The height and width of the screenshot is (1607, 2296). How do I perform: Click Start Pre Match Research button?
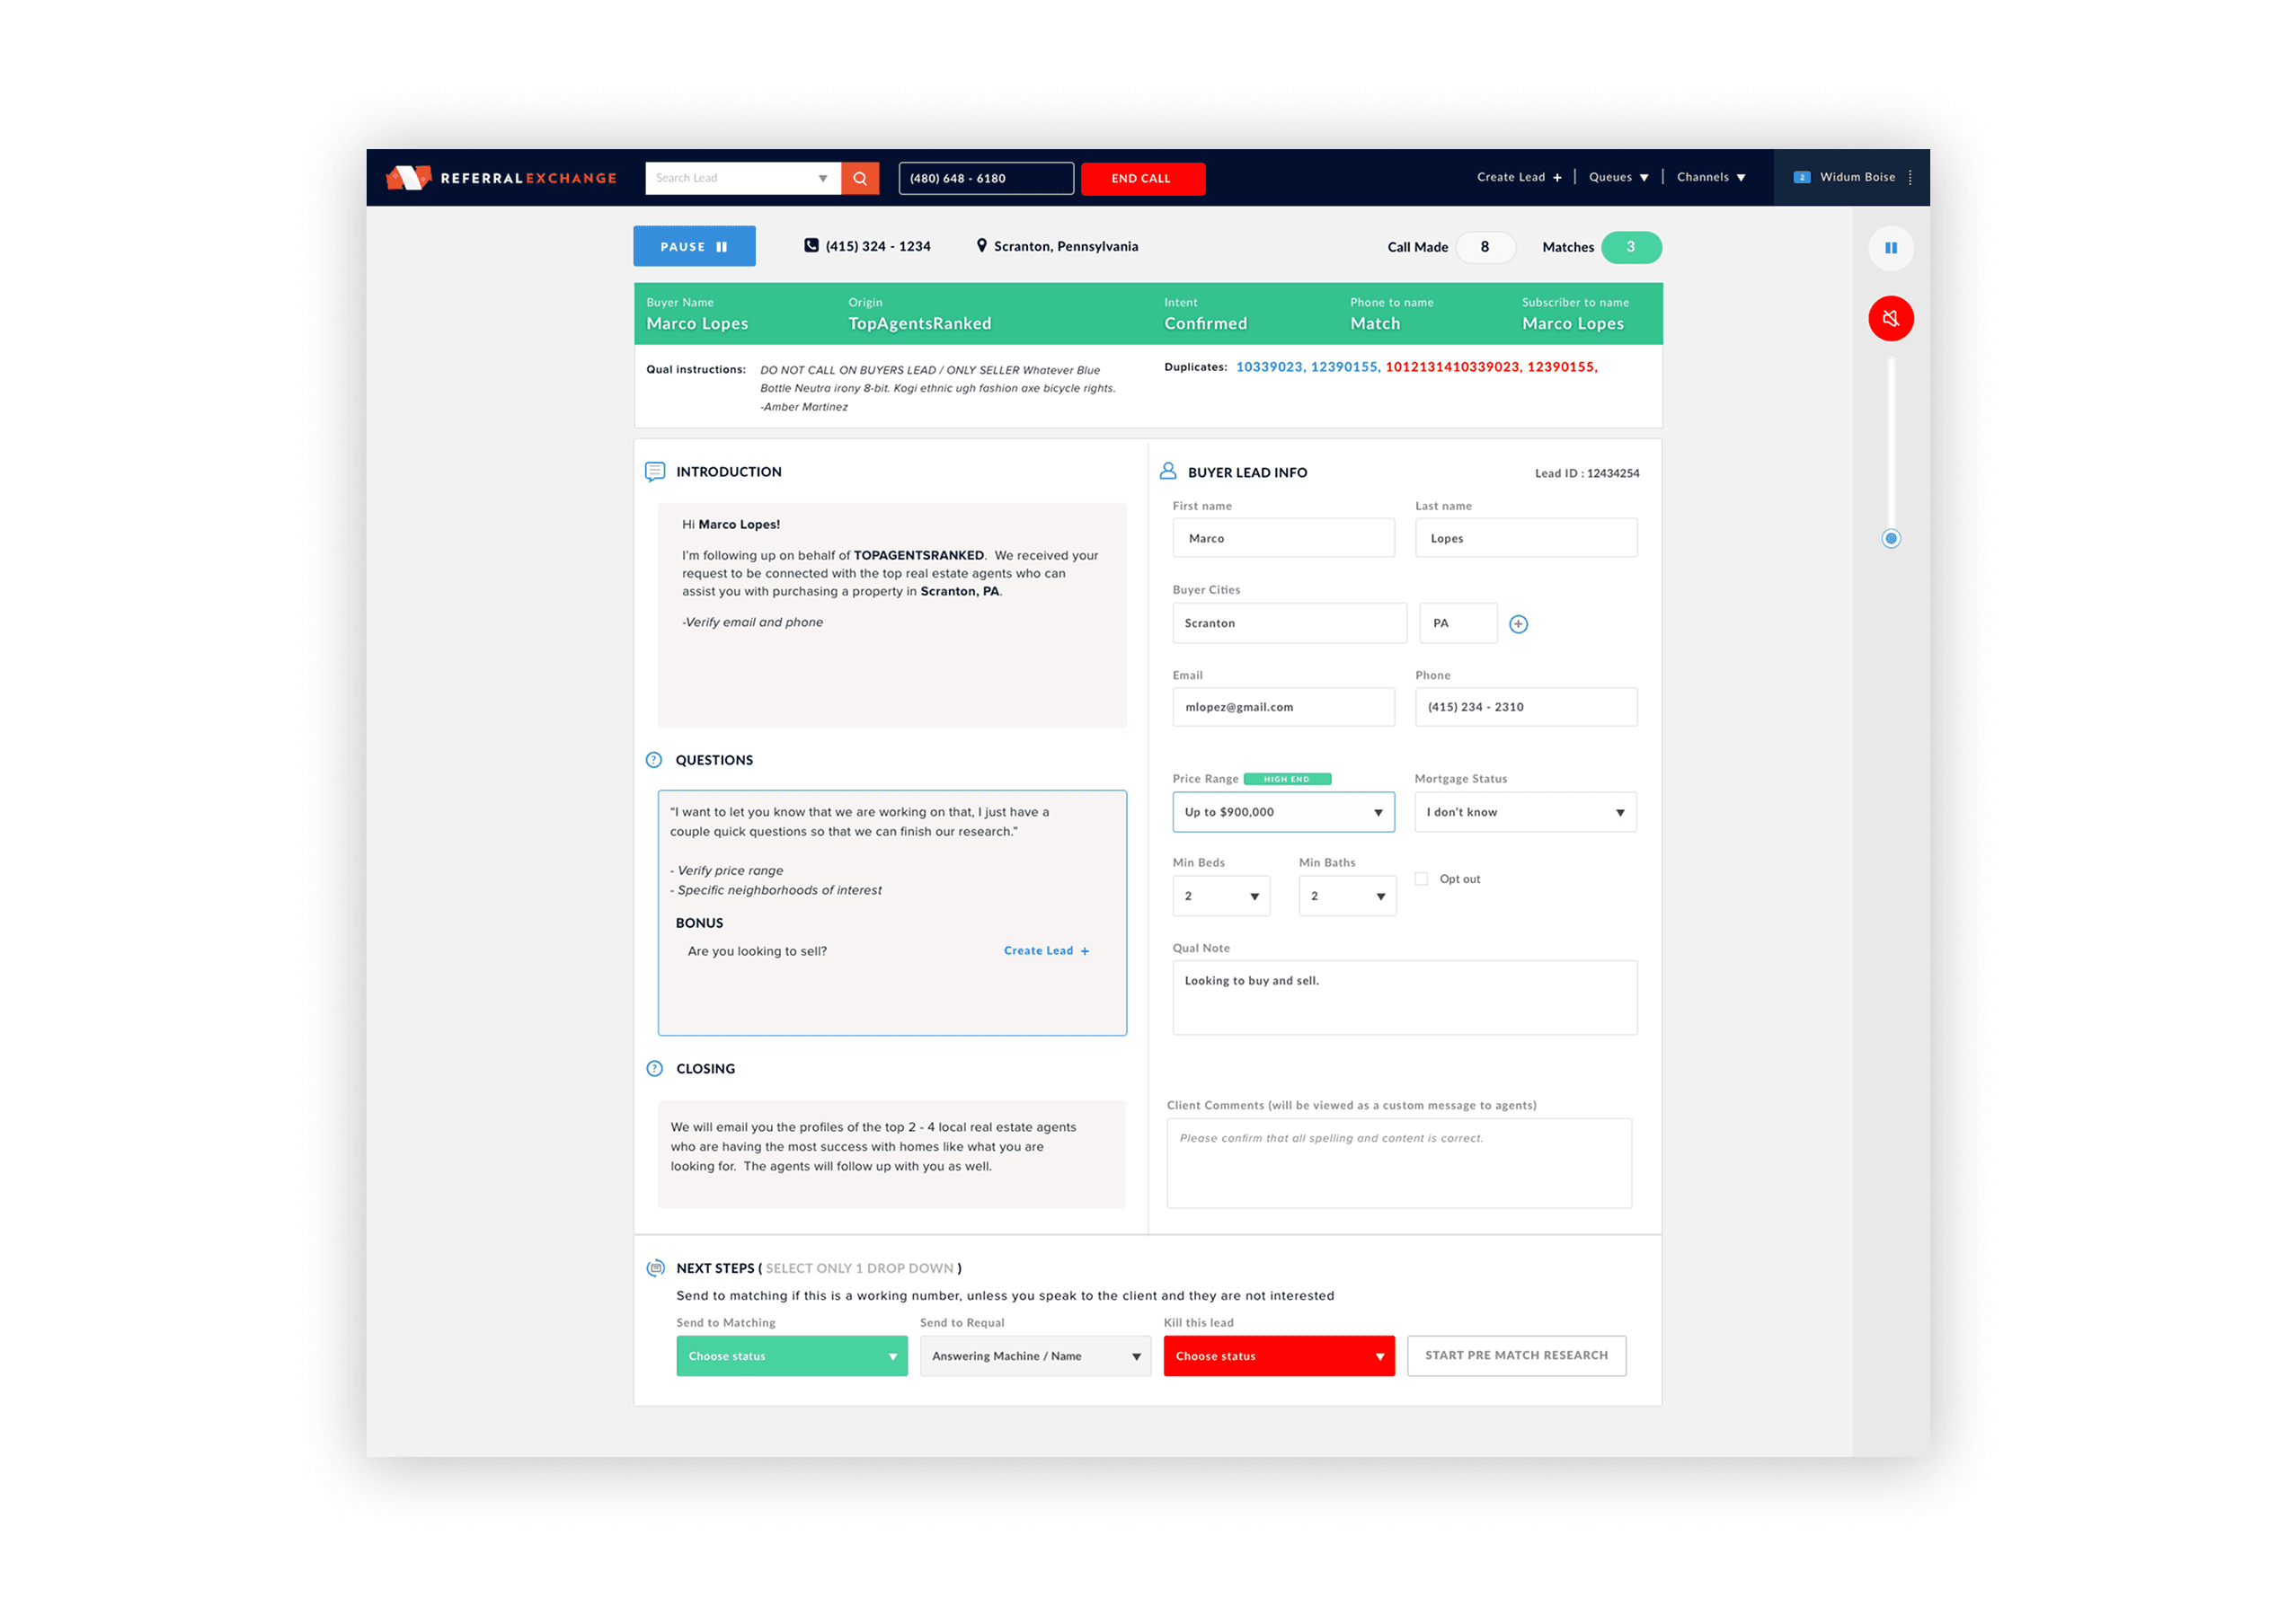click(1516, 1356)
